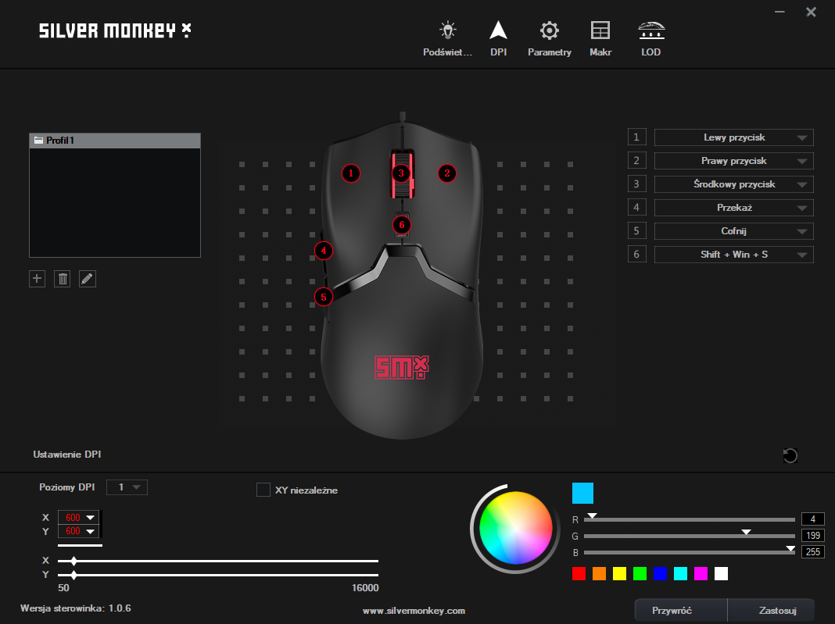
Task: Select the yellow preset color swatch
Action: pyautogui.click(x=619, y=573)
